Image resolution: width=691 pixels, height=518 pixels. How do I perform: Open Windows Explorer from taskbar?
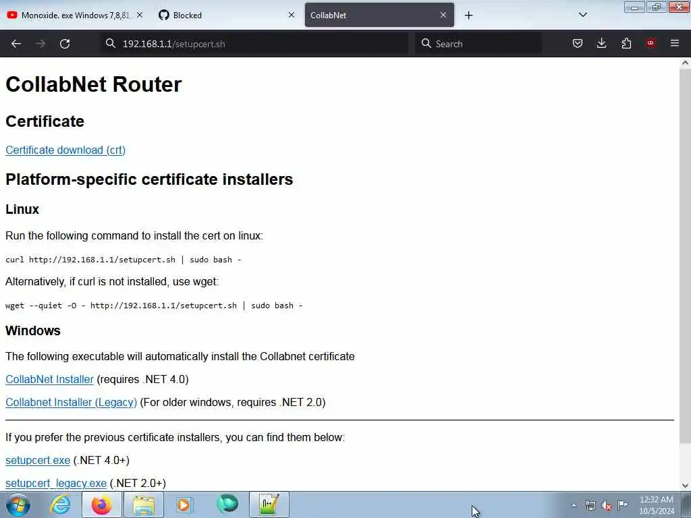144,505
